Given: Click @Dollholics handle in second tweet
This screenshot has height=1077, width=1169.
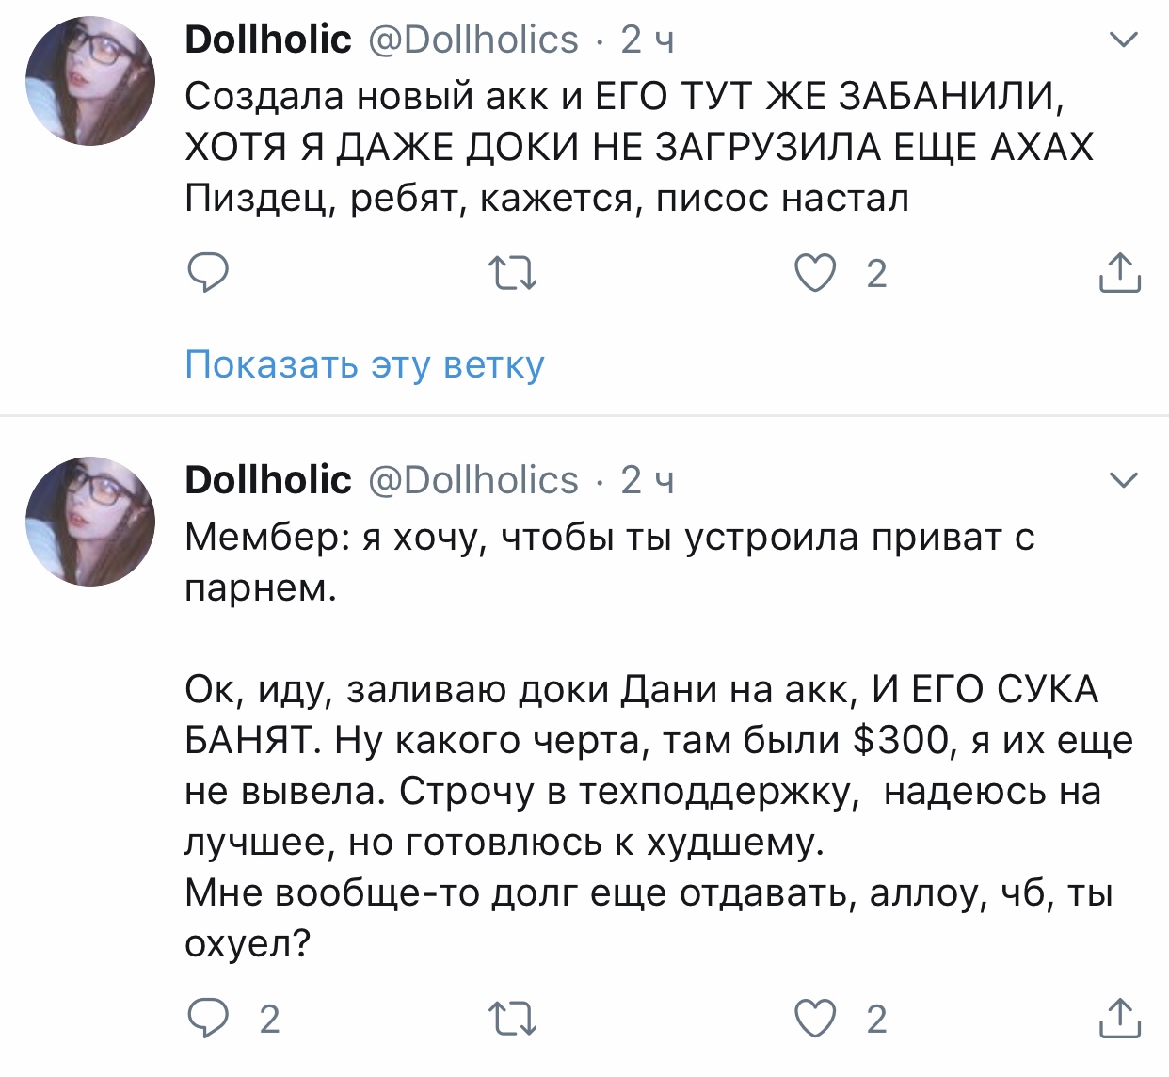Looking at the screenshot, I should click(x=472, y=480).
